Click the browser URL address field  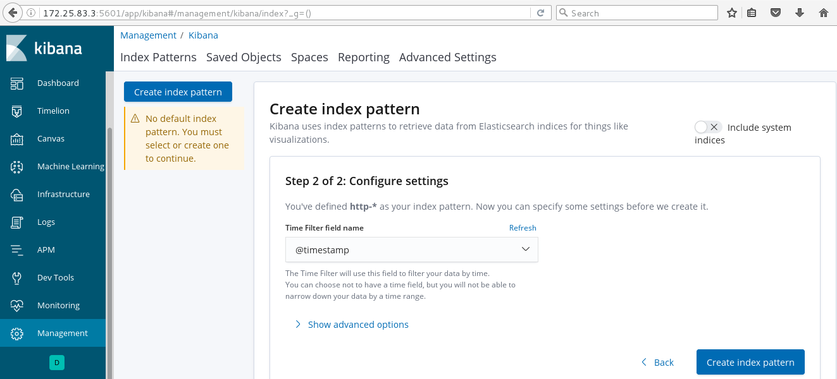(x=285, y=13)
